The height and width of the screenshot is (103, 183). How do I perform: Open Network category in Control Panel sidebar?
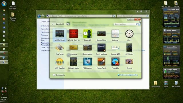coord(45,29)
